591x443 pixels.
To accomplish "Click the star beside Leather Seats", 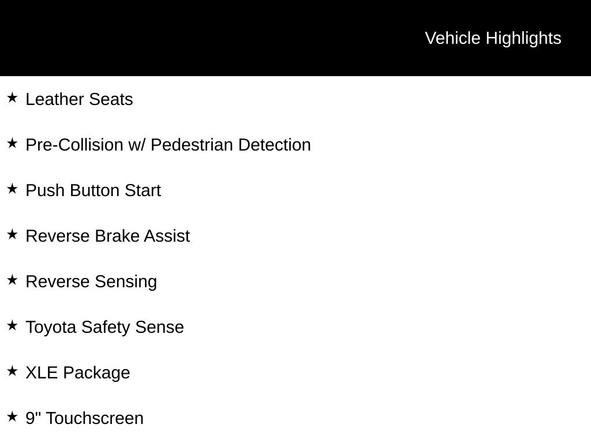I will (12, 97).
